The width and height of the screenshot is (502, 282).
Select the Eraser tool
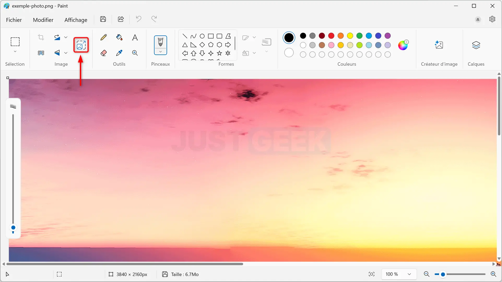click(104, 53)
